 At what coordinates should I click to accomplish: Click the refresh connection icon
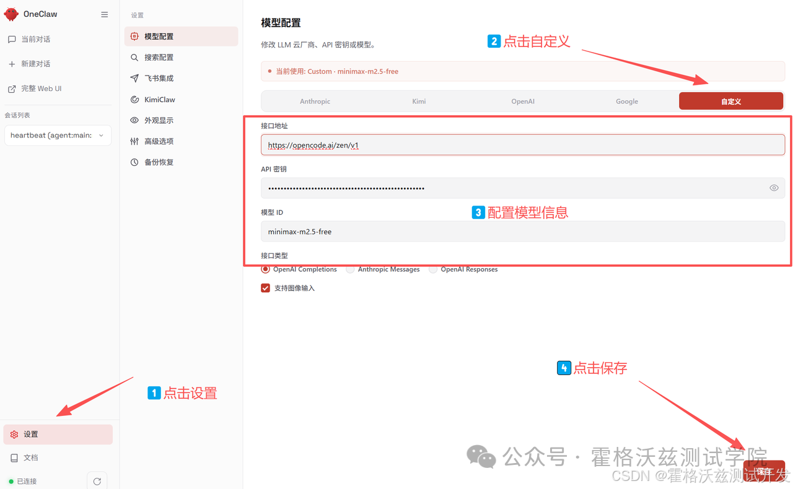click(97, 481)
